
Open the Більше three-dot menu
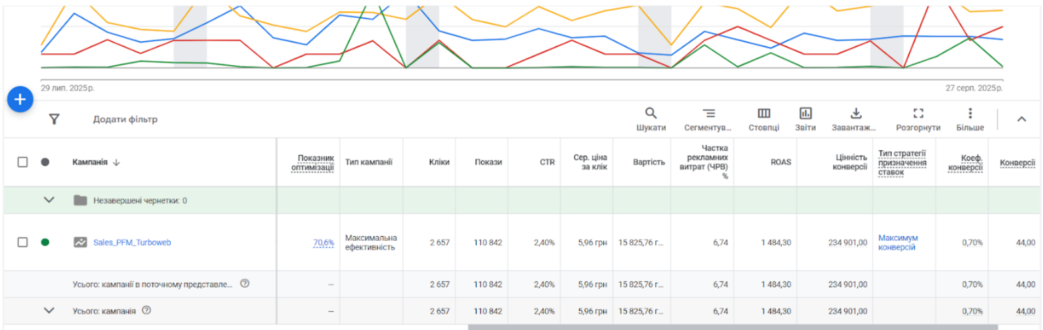[970, 118]
